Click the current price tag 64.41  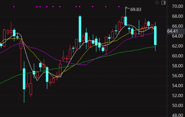click(x=172, y=31)
